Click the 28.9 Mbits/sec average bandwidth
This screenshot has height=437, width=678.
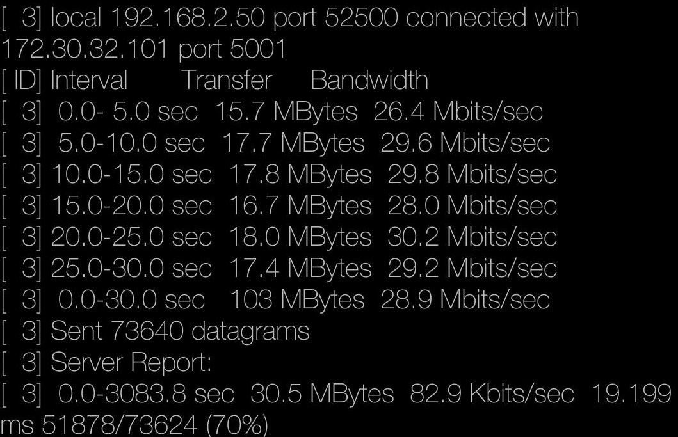tap(465, 299)
